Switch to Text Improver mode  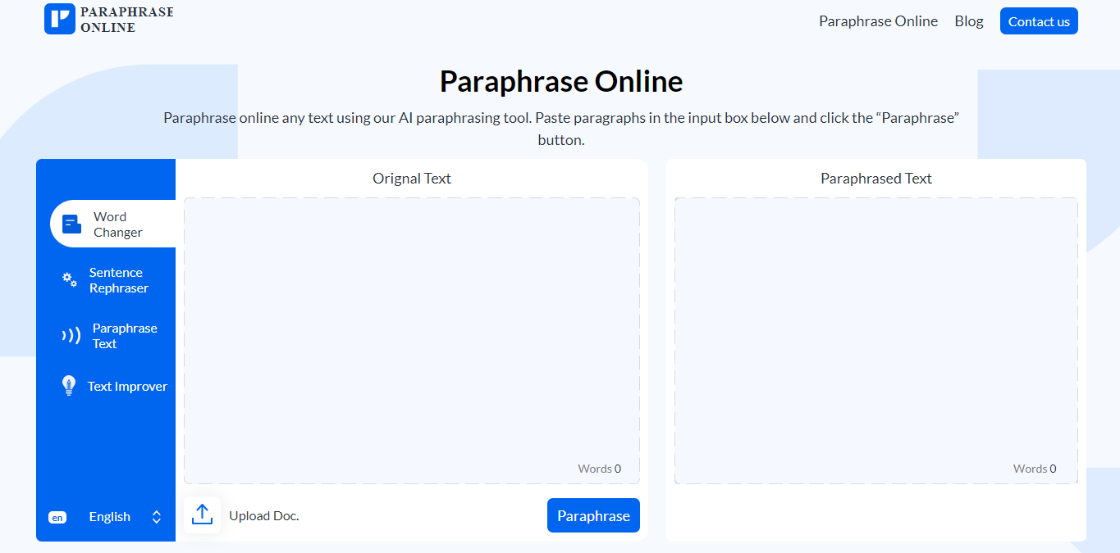coord(113,386)
